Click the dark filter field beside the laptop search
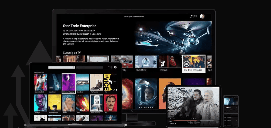Screen dimensions: 271x128 pyautogui.click(x=90, y=67)
